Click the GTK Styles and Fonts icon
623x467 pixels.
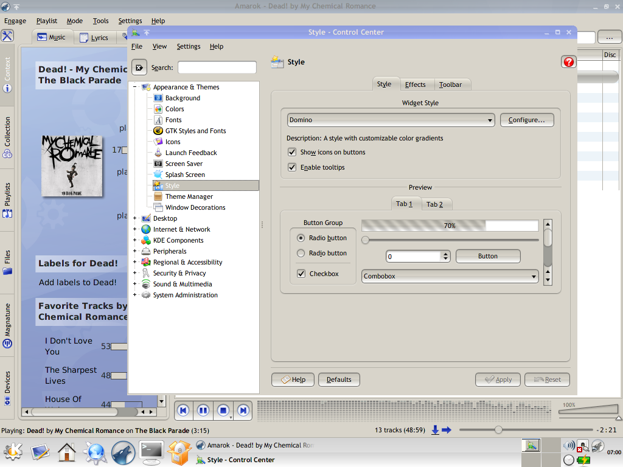tap(158, 131)
